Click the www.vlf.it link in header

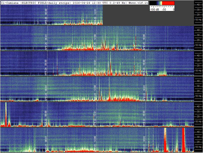click(x=138, y=3)
